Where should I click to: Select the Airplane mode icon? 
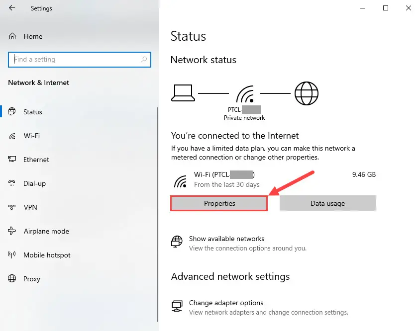pos(12,231)
